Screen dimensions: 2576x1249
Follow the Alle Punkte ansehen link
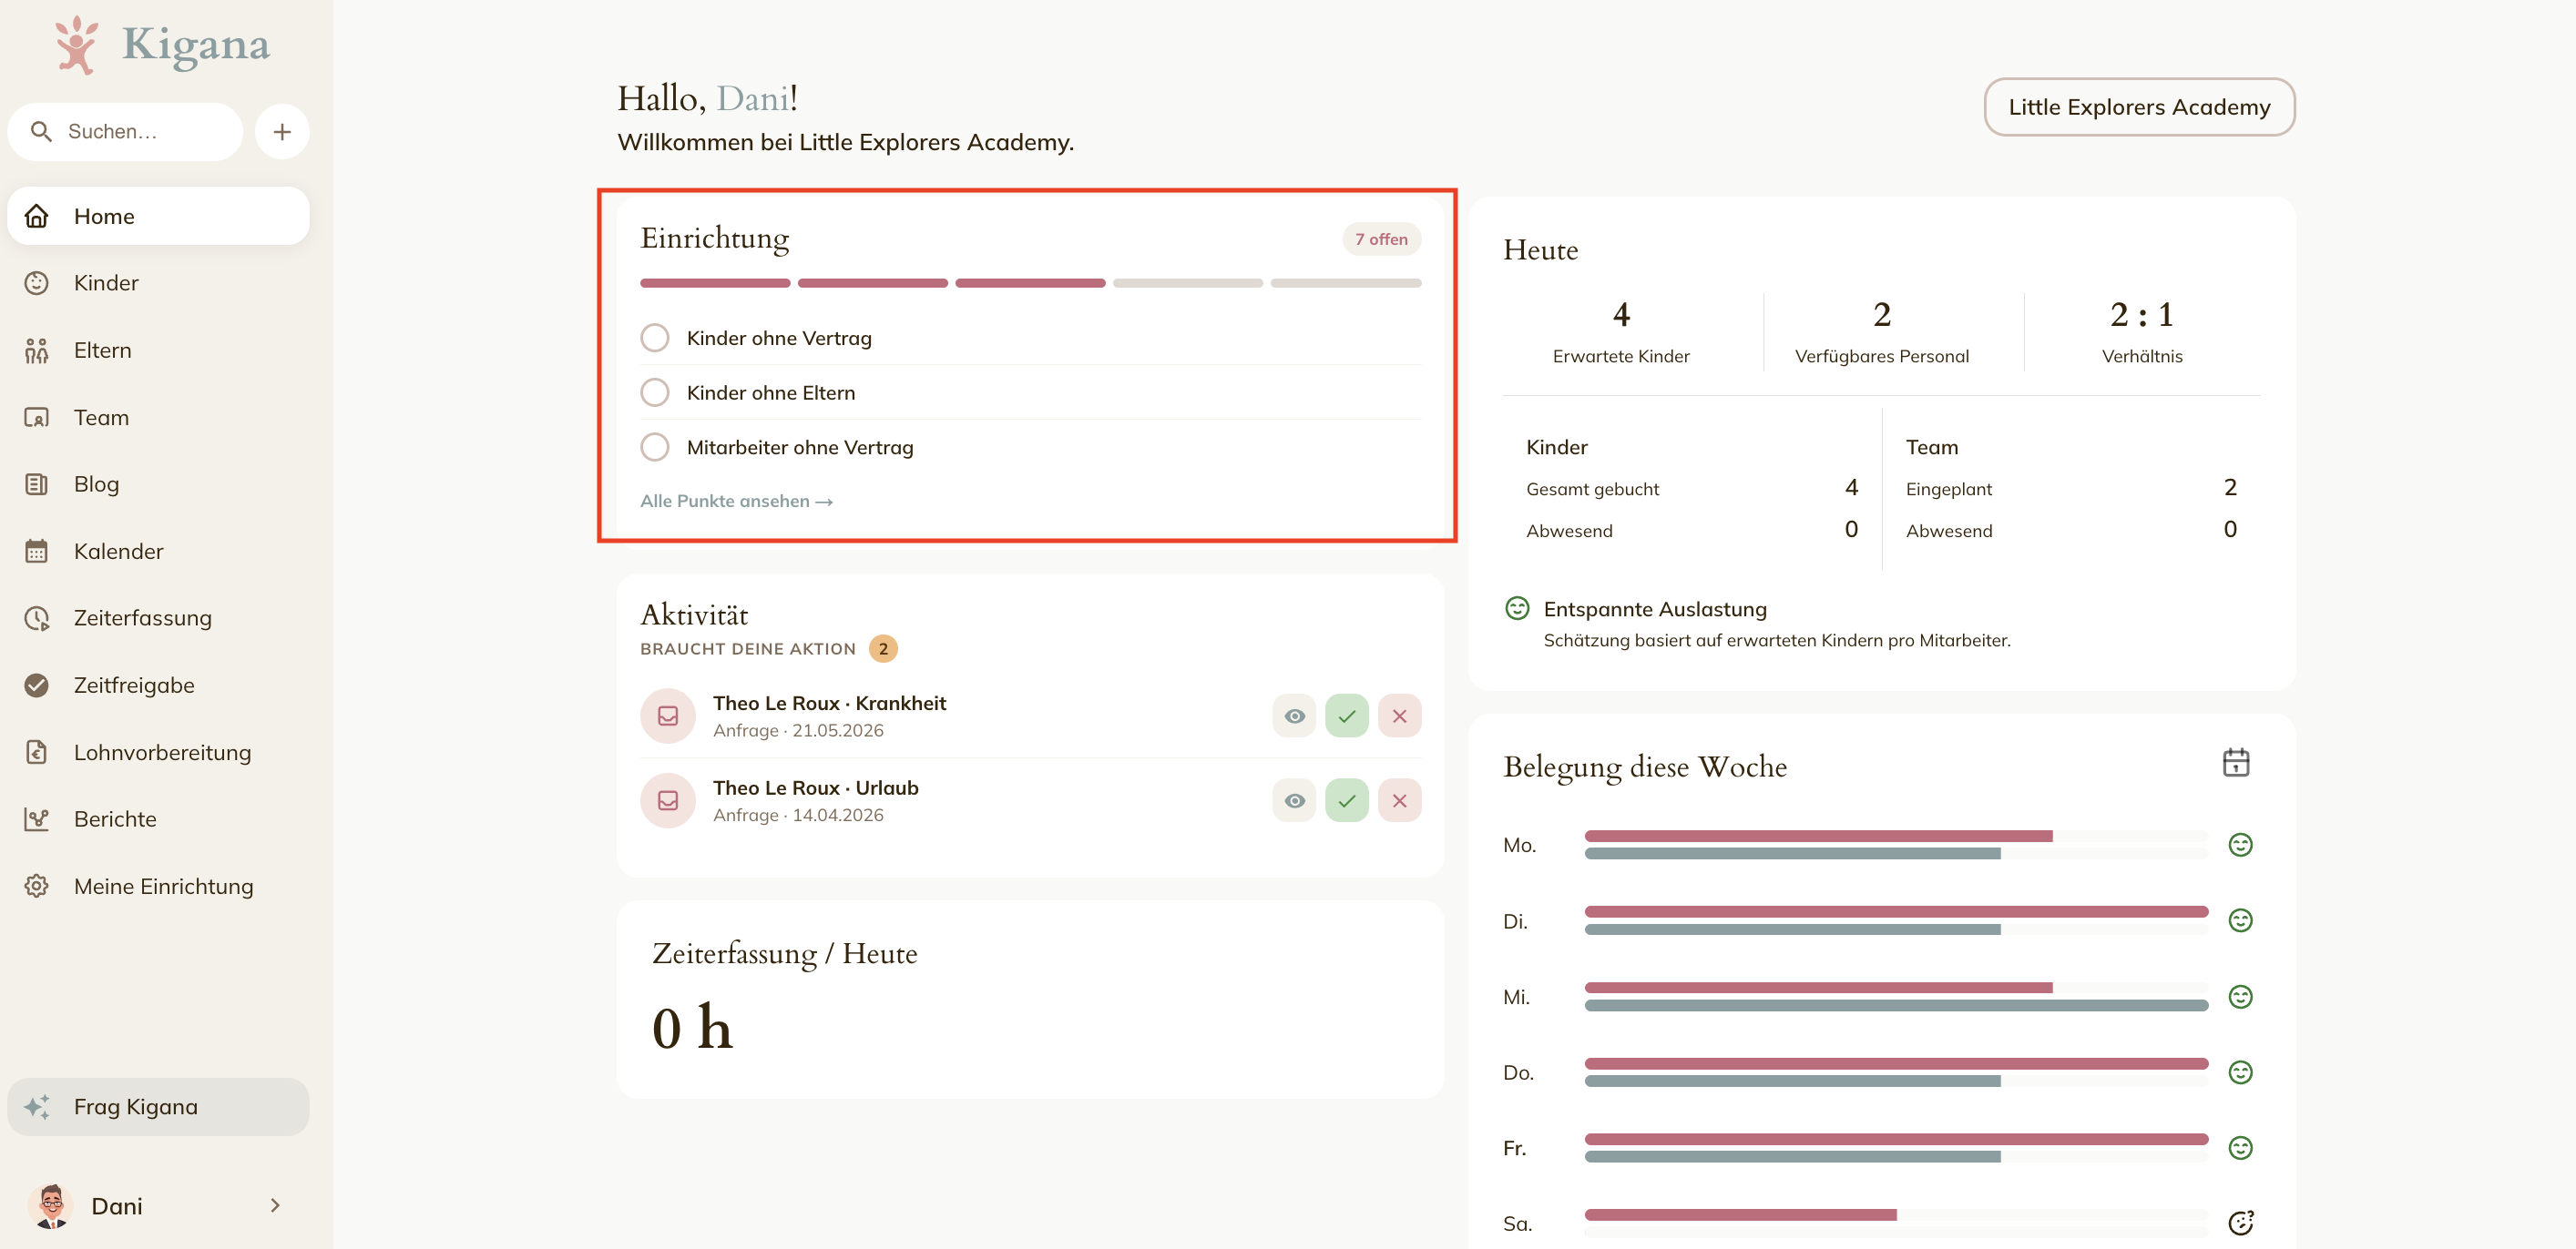coord(736,501)
